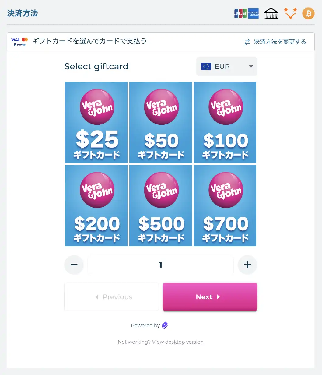Choose the $700 gift card
The height and width of the screenshot is (375, 322).
(225, 205)
